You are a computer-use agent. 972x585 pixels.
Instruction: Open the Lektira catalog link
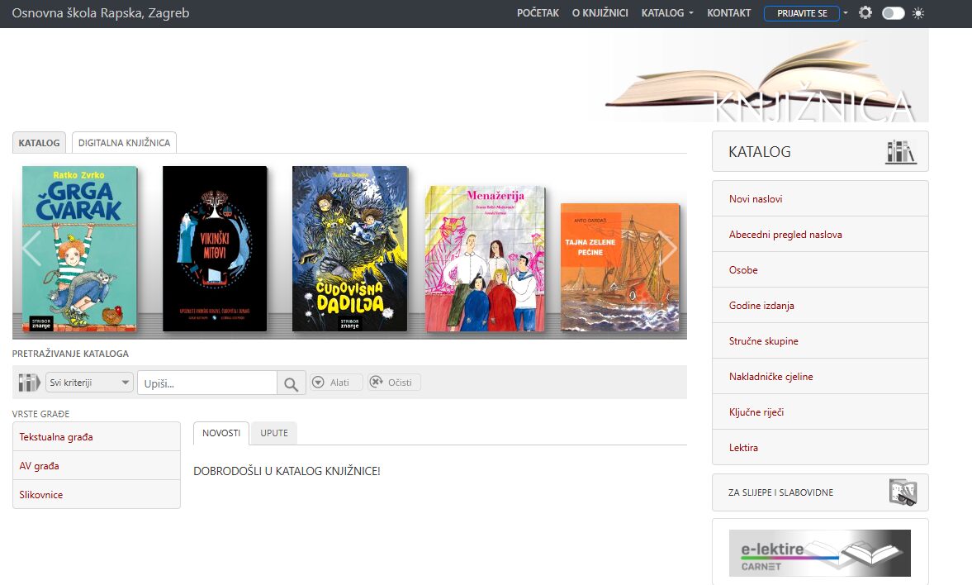coord(743,448)
